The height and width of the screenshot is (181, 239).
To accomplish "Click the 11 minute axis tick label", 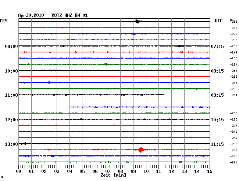I will tap(158, 171).
